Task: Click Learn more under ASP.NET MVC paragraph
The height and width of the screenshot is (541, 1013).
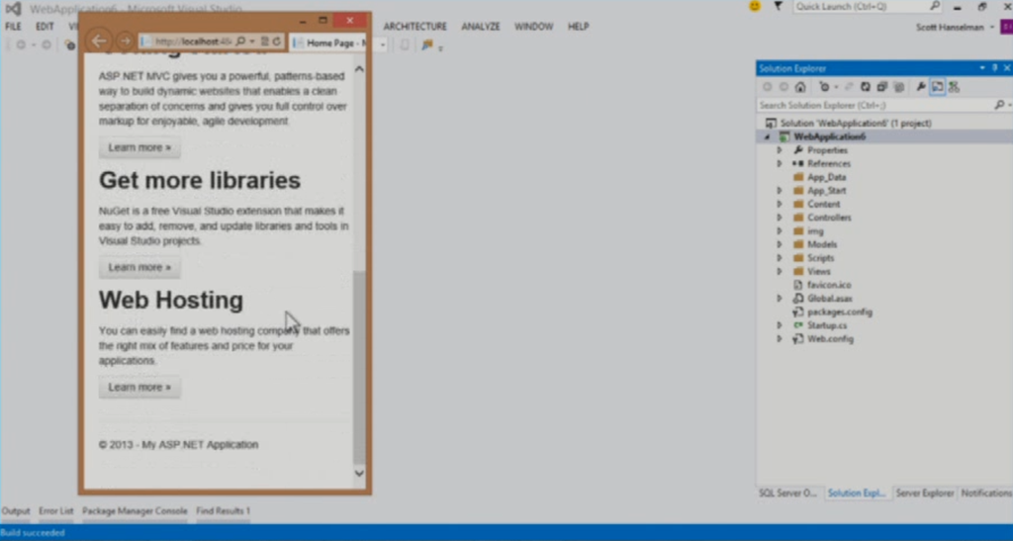Action: tap(139, 147)
